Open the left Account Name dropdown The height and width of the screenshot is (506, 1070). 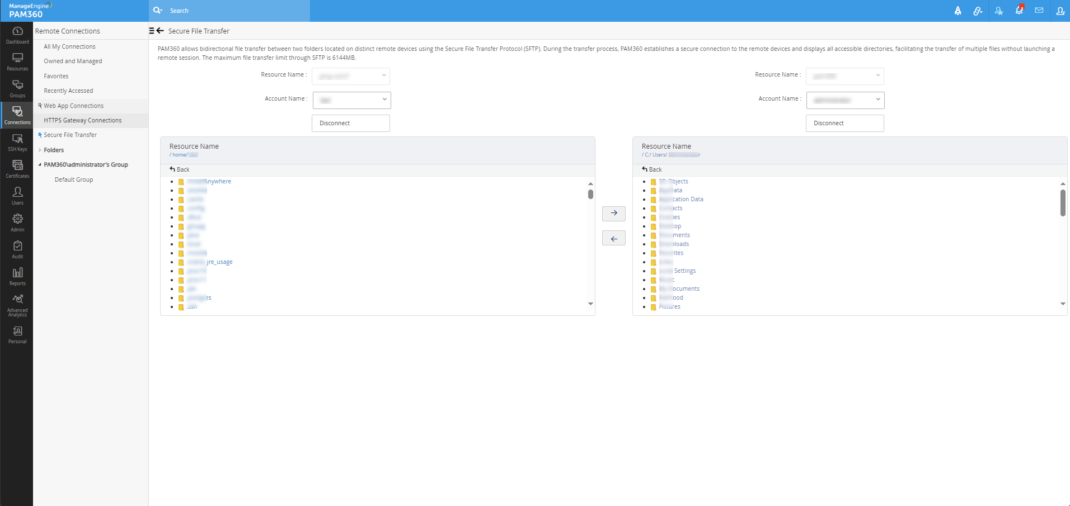click(351, 100)
